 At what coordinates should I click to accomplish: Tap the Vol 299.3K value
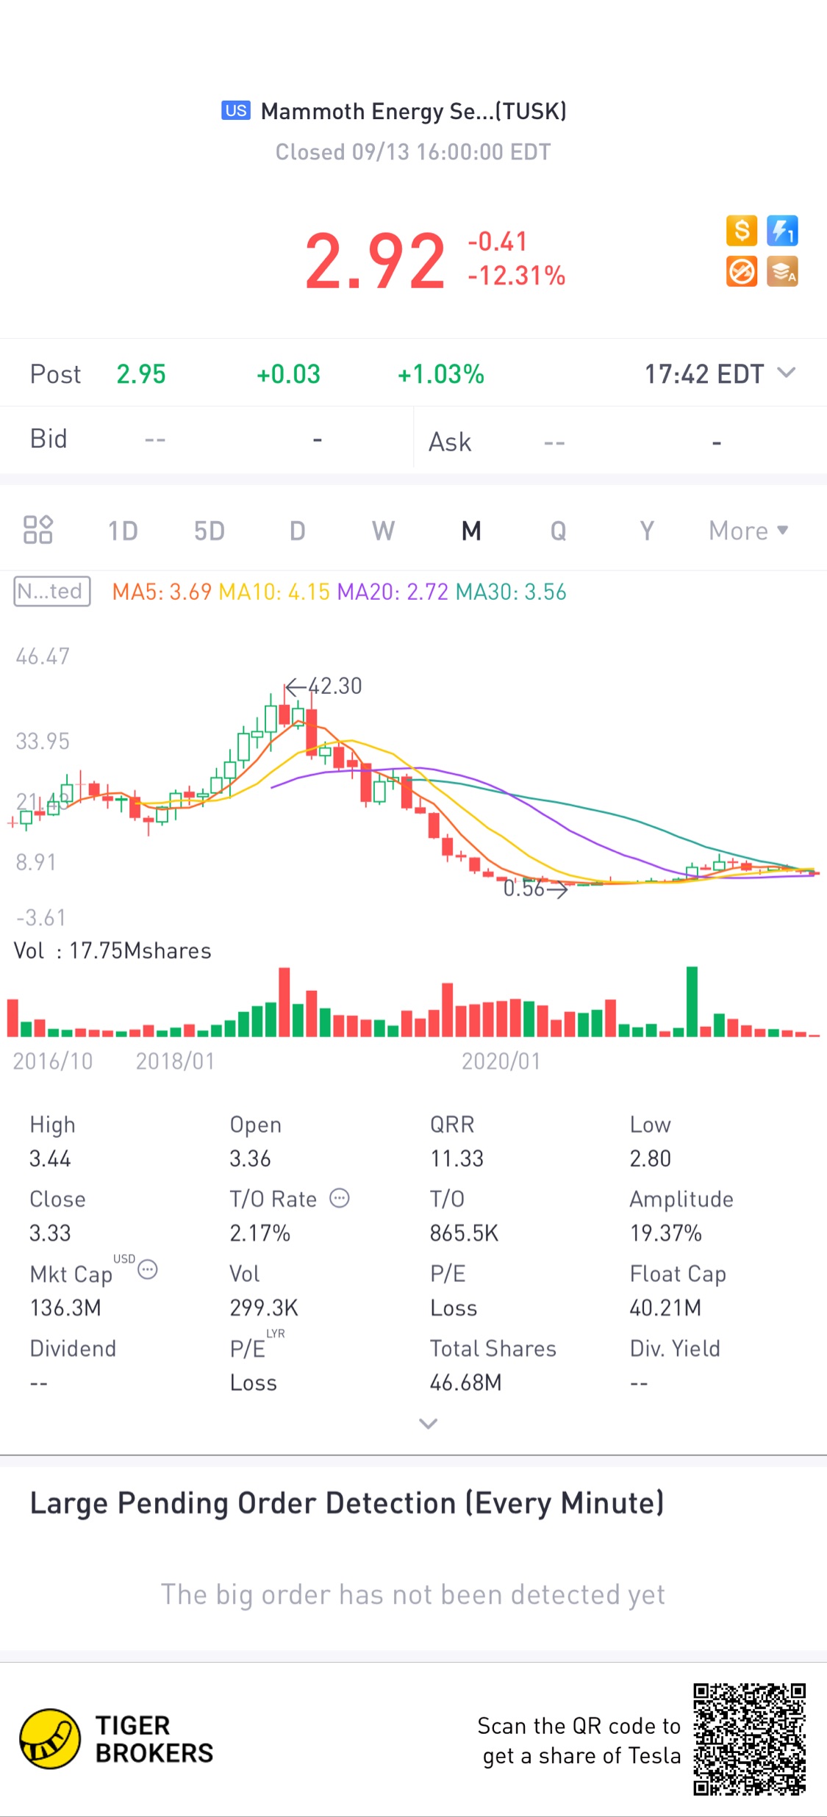click(x=264, y=1308)
